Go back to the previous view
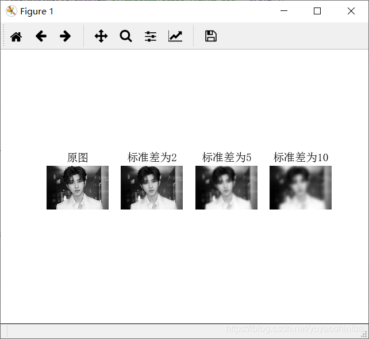This screenshot has width=369, height=339. (41, 36)
